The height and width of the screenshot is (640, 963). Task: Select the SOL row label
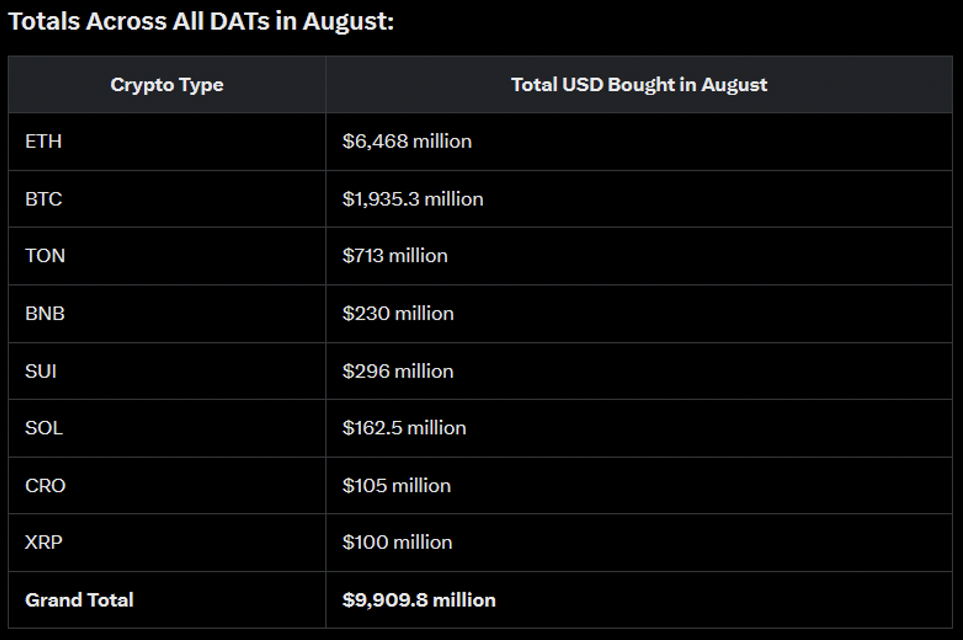pos(44,428)
